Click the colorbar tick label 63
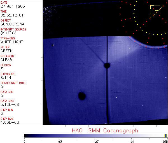This screenshot has width=168, height=143. 60,142
